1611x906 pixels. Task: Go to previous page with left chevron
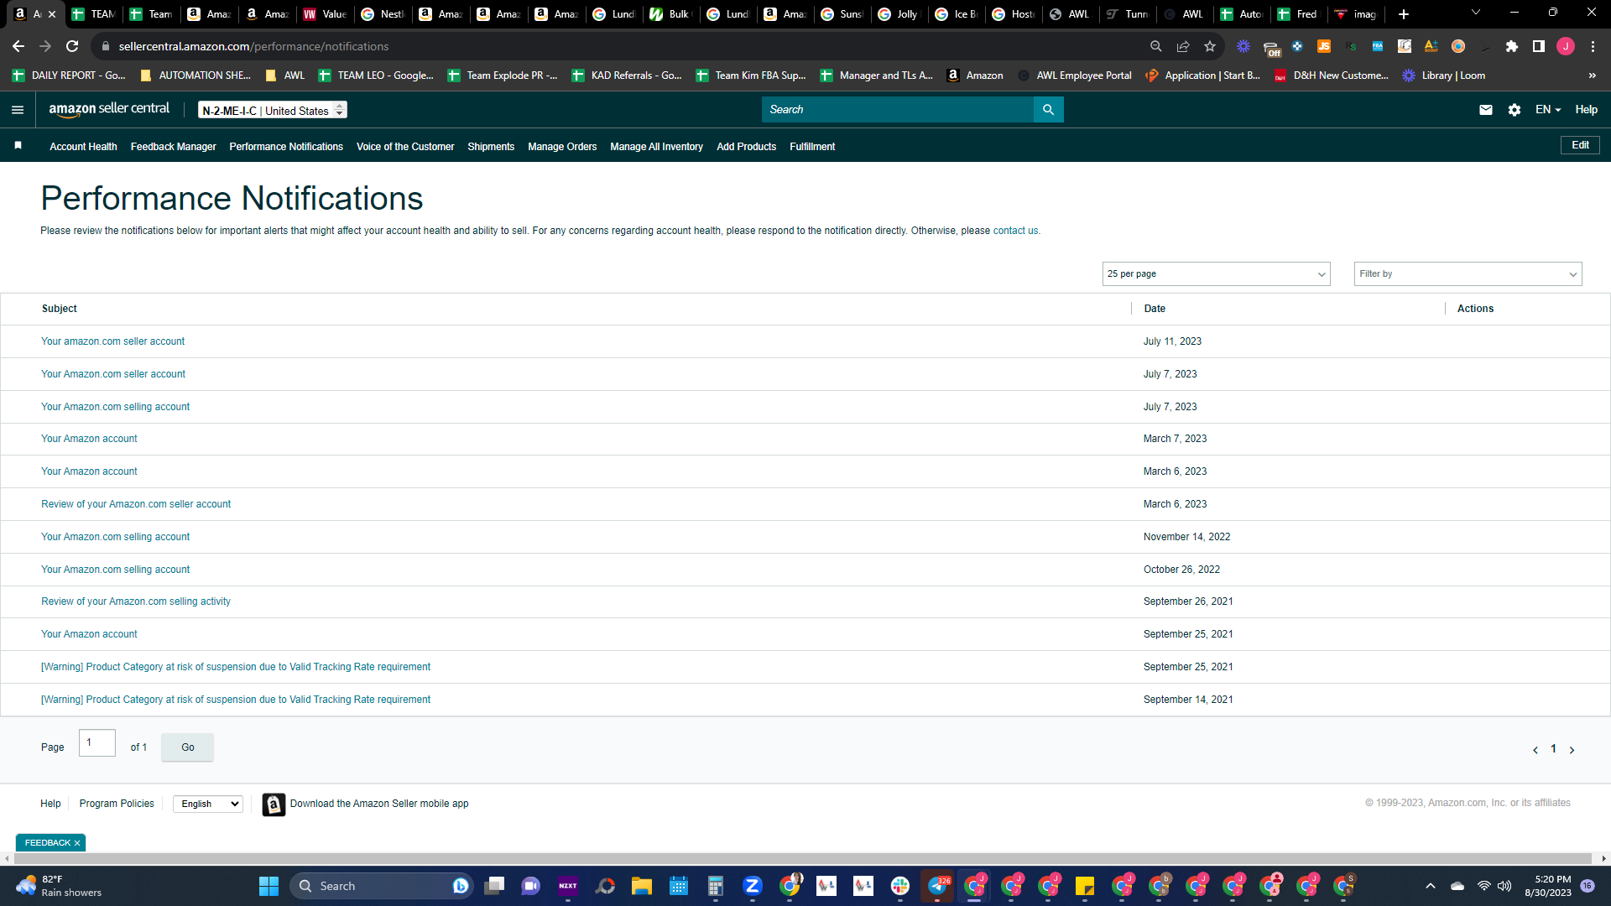1535,750
